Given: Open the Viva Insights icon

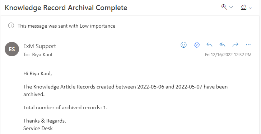Looking at the screenshot, I should click(197, 45).
